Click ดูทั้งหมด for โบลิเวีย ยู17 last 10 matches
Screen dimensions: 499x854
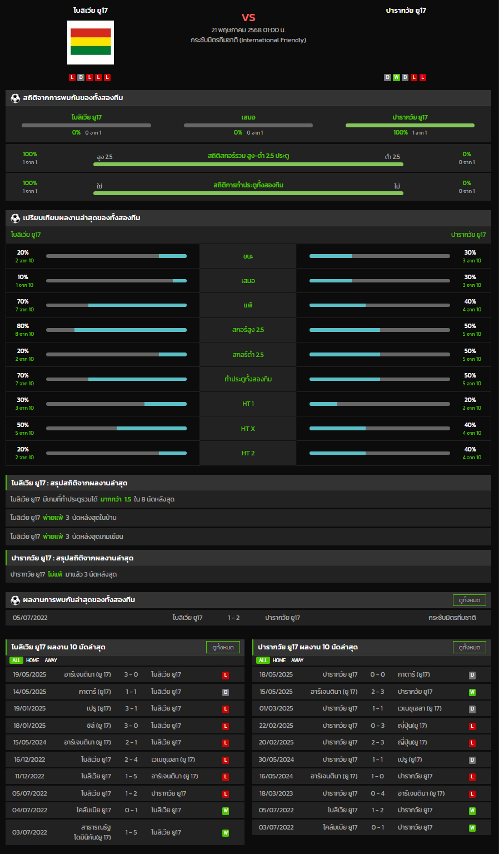(x=223, y=647)
